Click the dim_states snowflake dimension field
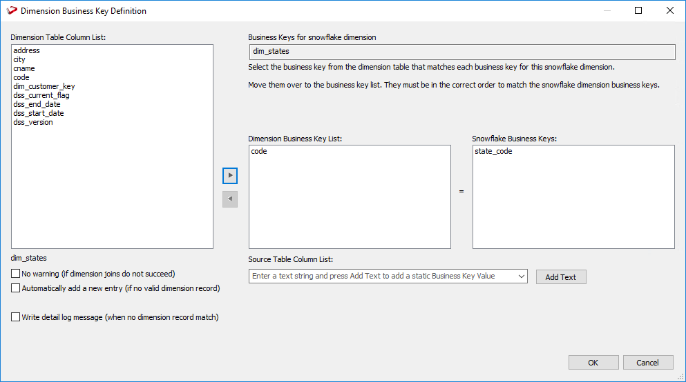The image size is (686, 382). pos(461,52)
